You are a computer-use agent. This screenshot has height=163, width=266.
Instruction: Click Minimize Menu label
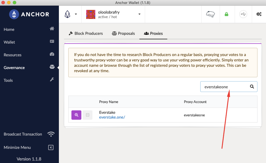(x=17, y=147)
